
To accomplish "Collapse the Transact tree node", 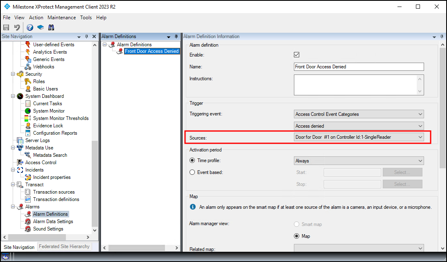I will [13, 185].
